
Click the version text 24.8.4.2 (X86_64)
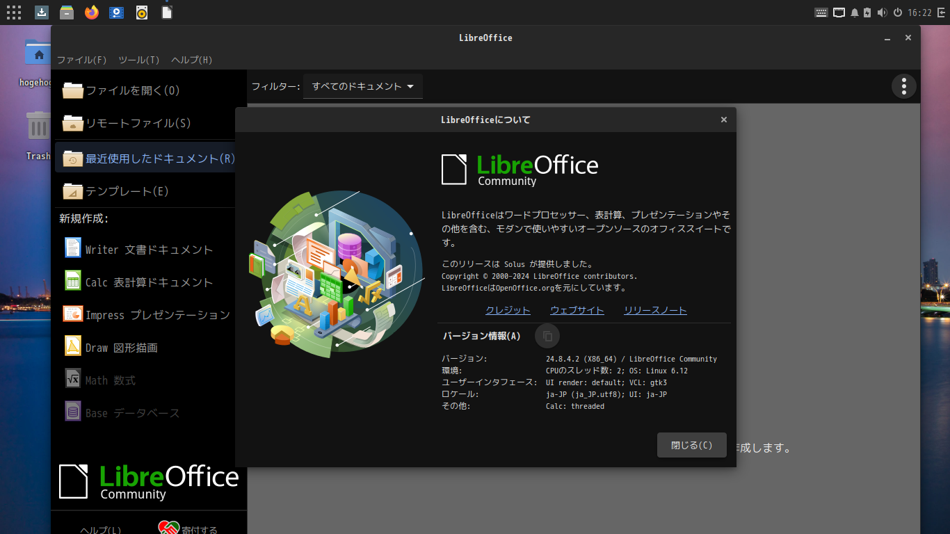(586, 359)
